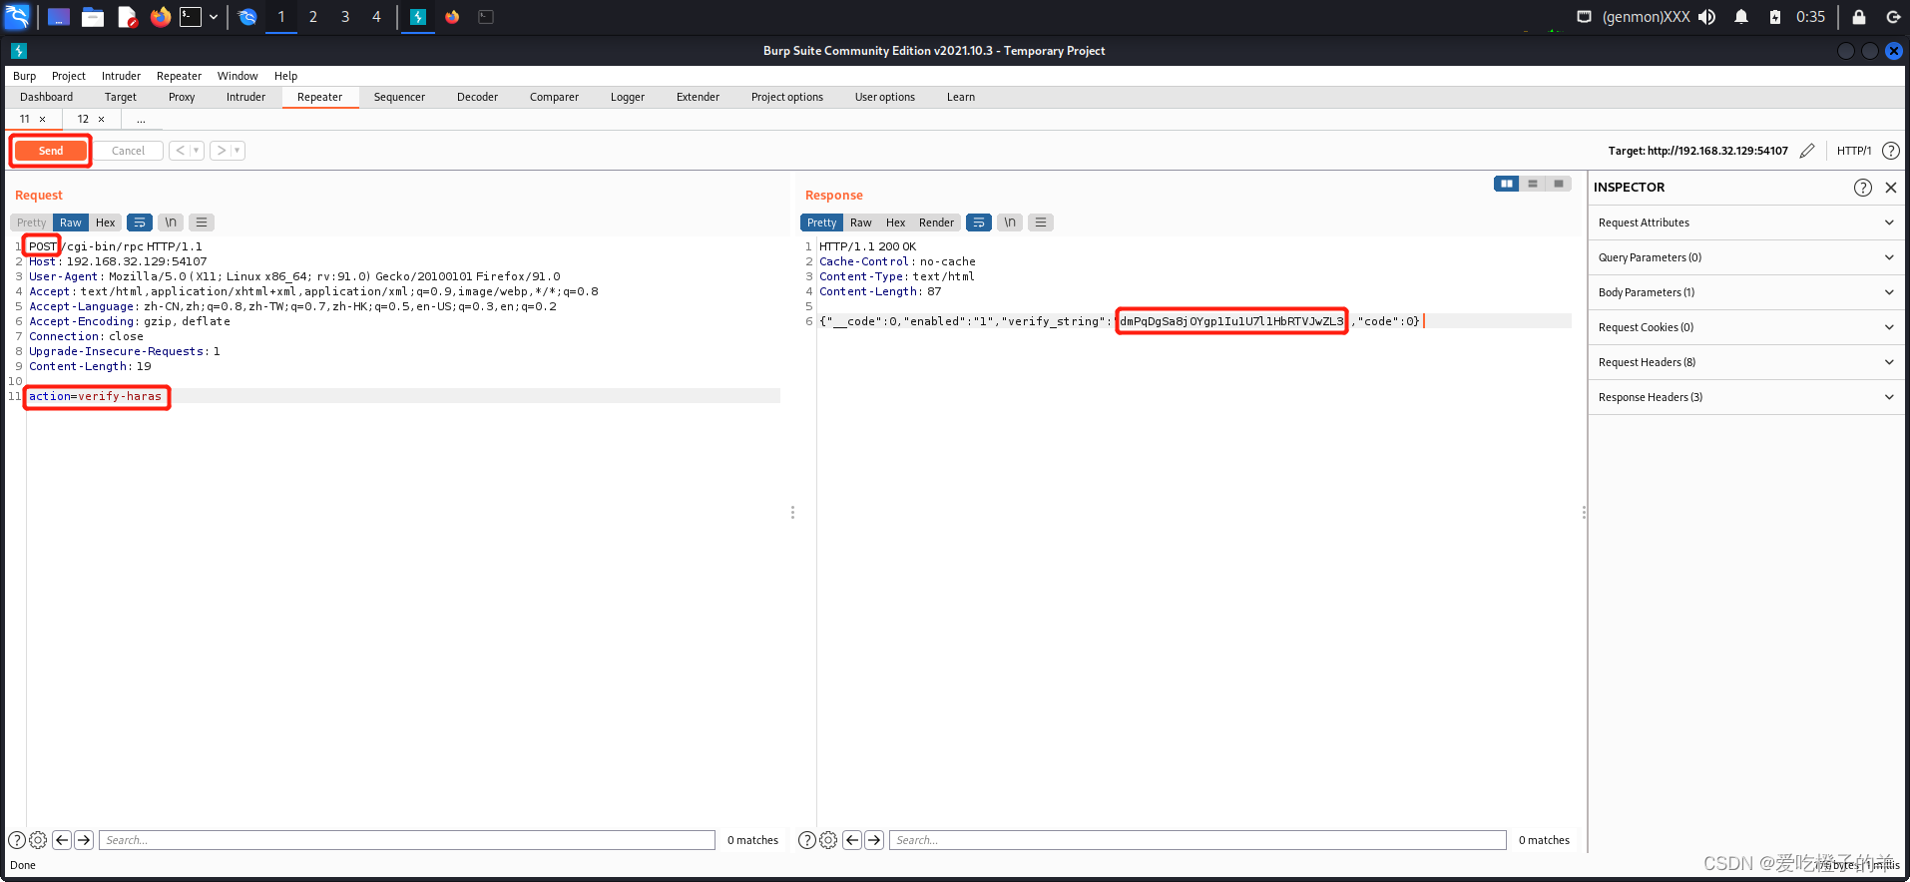Select top-bottom layout icon
The height and width of the screenshot is (882, 1910).
click(1533, 184)
